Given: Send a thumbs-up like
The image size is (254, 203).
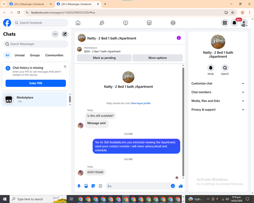Looking at the screenshot, I should tap(181, 186).
